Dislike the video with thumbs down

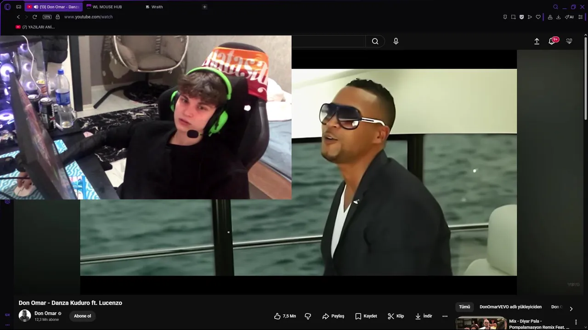pos(308,316)
